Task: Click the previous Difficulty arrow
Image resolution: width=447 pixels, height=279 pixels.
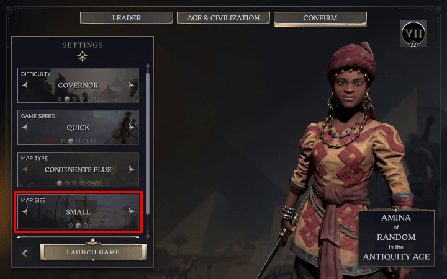Action: point(25,85)
